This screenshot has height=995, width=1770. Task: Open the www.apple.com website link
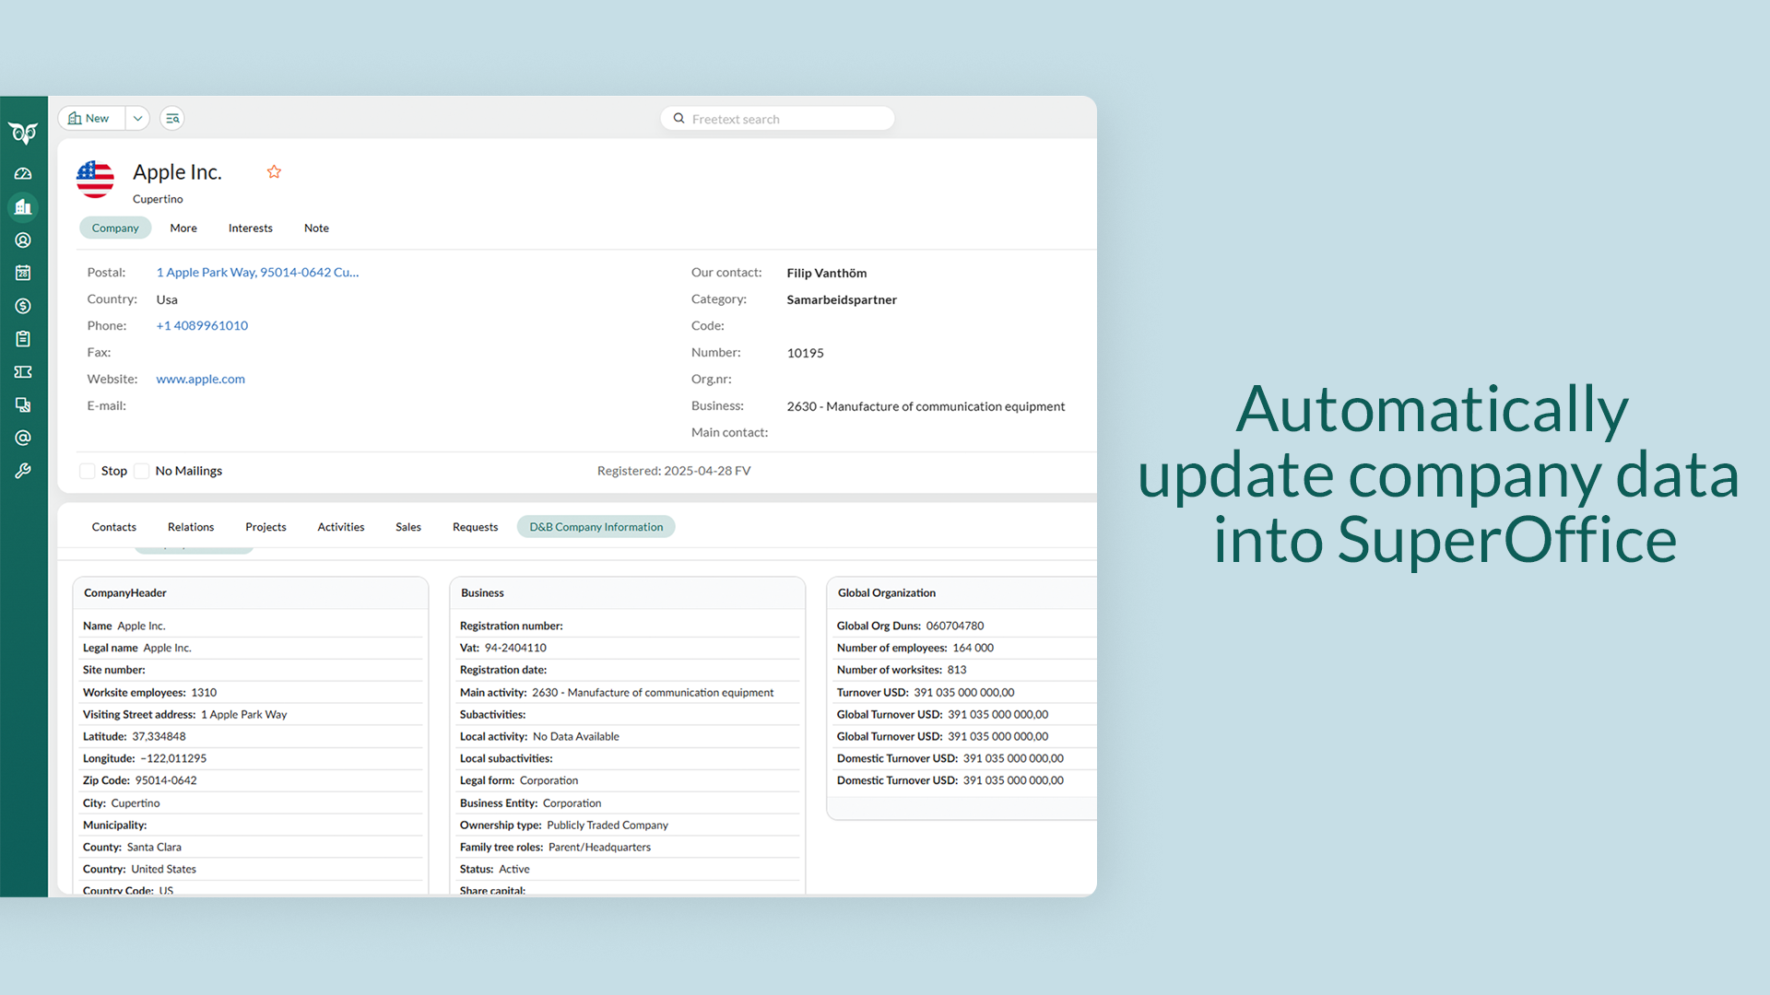200,379
